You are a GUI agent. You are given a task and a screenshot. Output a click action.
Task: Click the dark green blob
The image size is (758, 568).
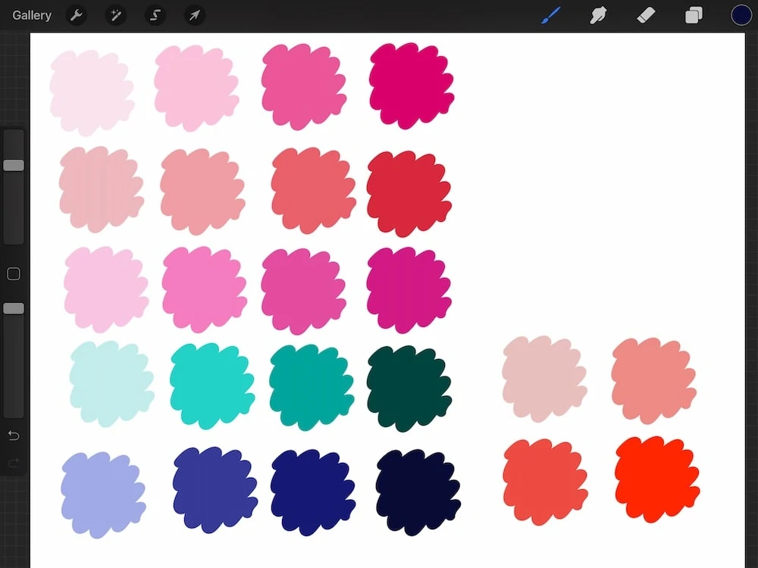tap(409, 389)
